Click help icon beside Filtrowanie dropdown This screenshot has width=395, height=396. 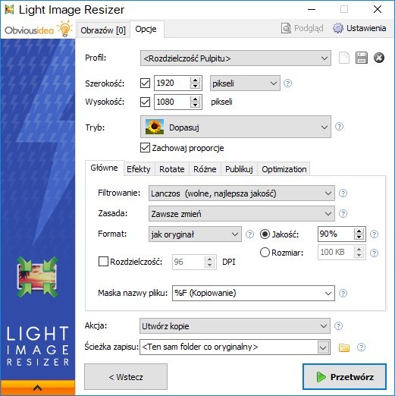(x=343, y=193)
